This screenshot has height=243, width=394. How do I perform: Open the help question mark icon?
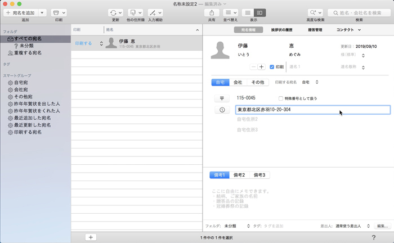(373, 237)
